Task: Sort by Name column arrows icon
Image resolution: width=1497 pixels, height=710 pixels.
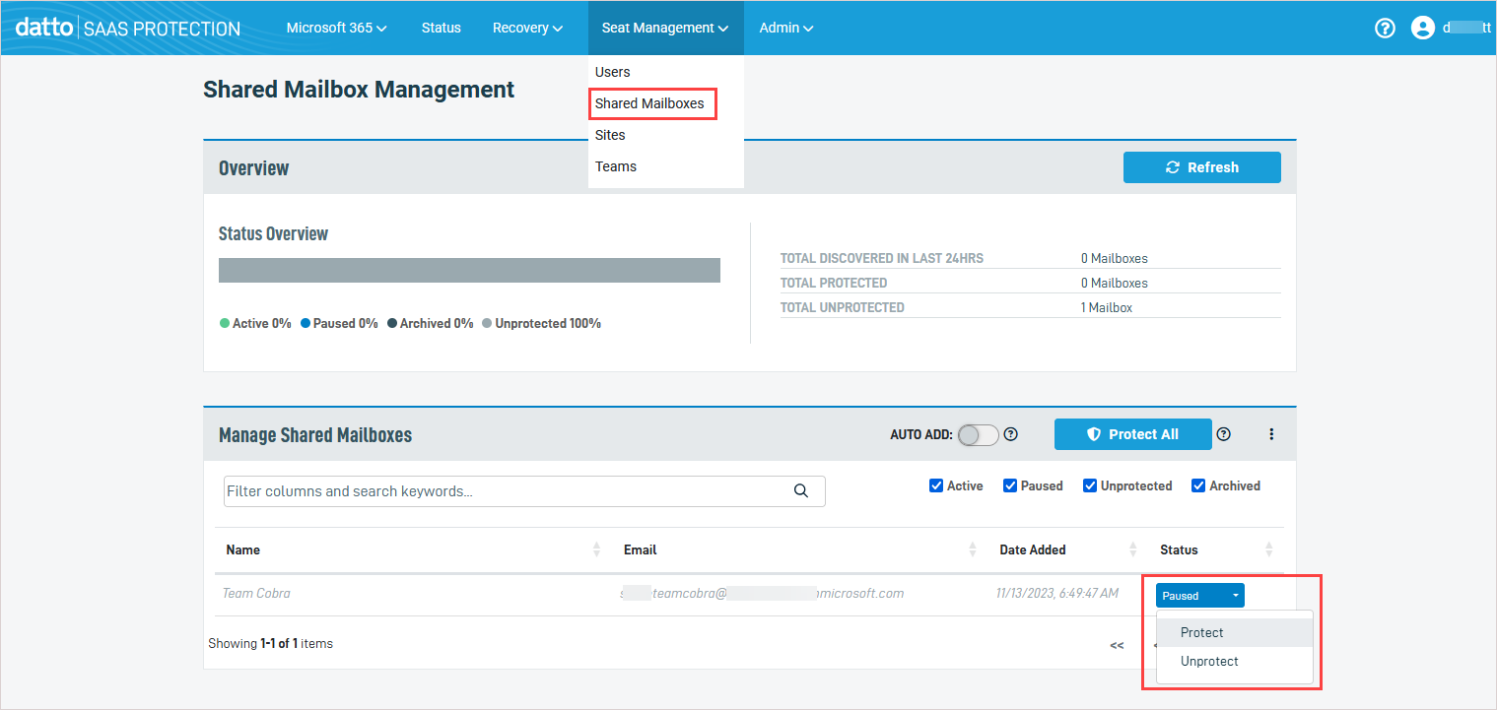Action: tap(596, 549)
